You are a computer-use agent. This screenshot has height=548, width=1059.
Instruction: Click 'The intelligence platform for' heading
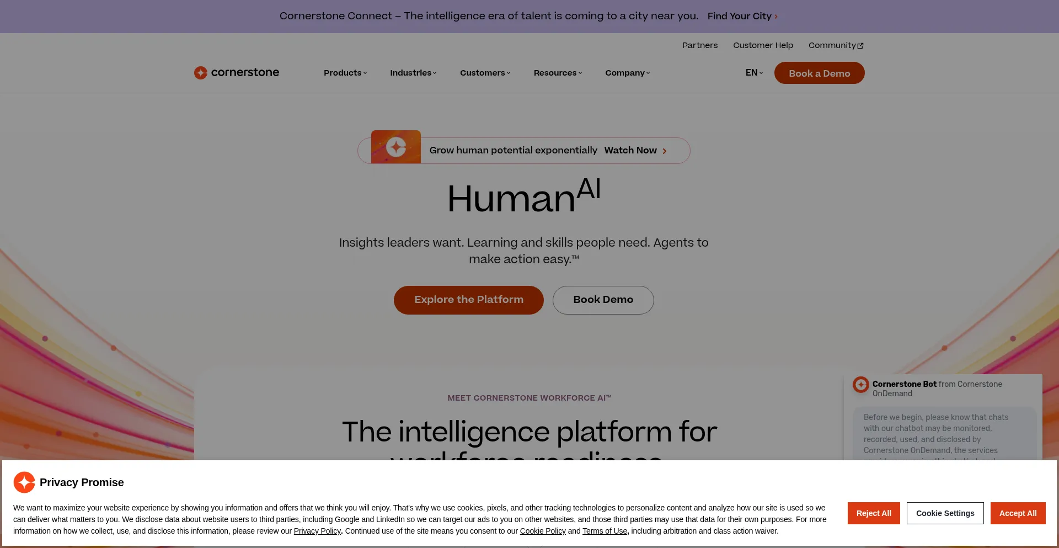(529, 432)
